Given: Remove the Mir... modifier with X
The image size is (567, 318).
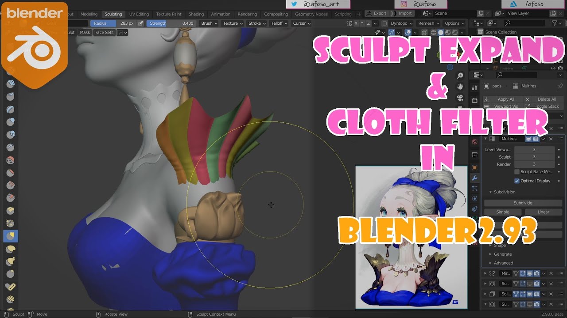Looking at the screenshot, I should click(551, 273).
